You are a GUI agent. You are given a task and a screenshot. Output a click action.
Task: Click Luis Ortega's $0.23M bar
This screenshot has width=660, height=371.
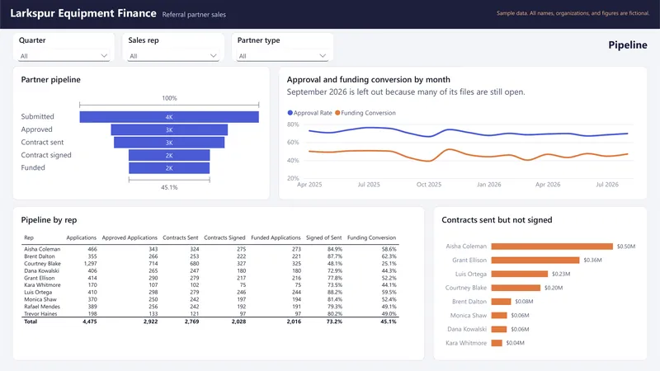click(x=520, y=274)
